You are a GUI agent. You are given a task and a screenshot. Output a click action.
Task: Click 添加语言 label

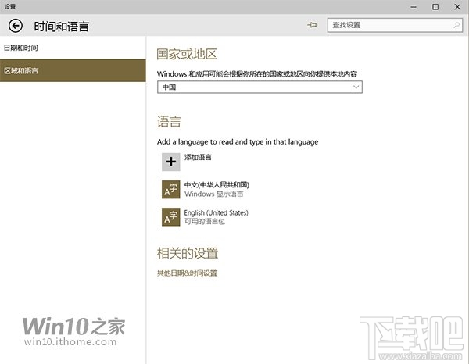pos(198,157)
